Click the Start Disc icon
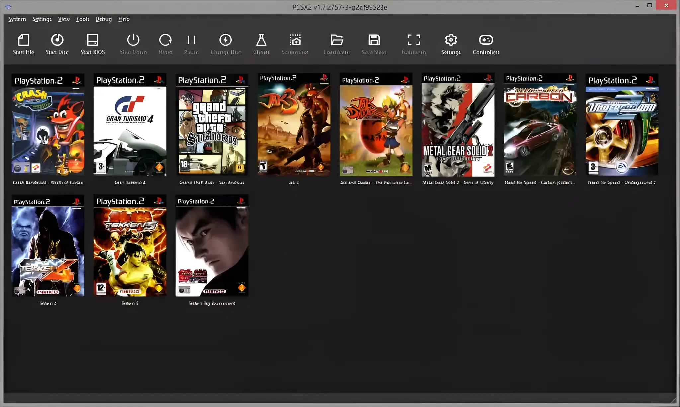The image size is (680, 407). tap(57, 43)
